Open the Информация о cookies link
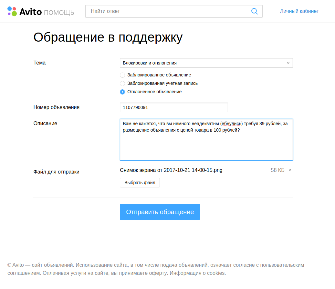 [197, 273]
